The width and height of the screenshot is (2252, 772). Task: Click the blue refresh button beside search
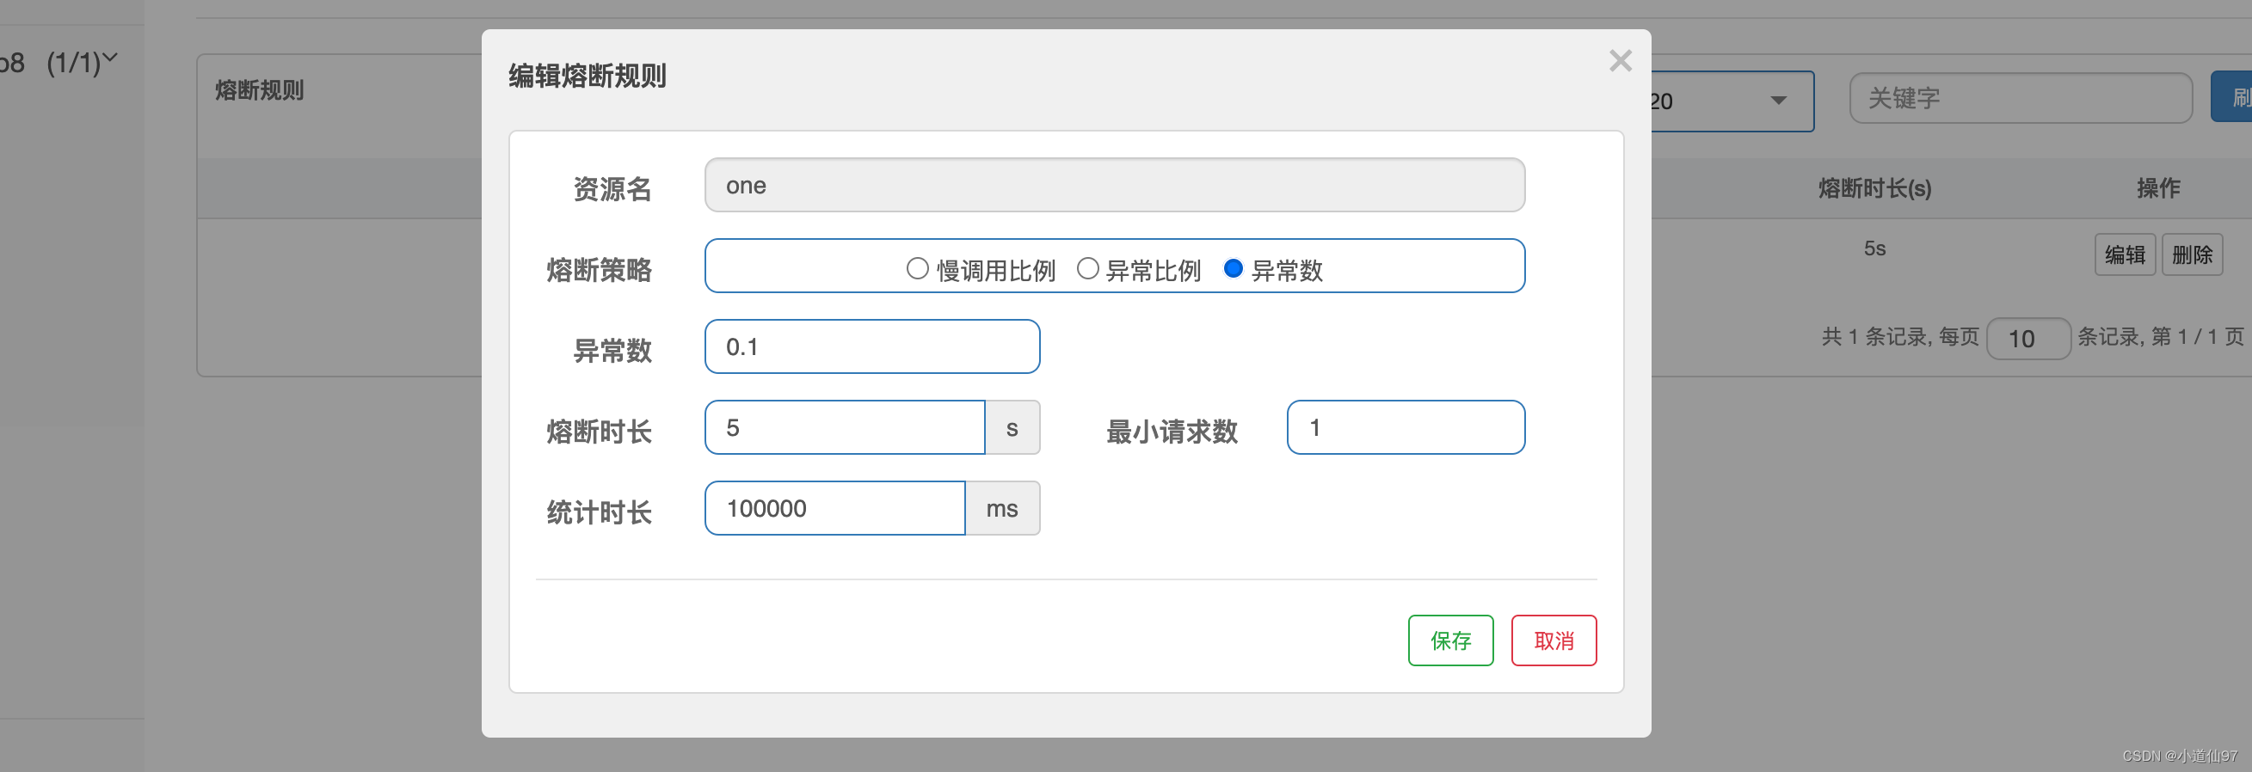2232,97
